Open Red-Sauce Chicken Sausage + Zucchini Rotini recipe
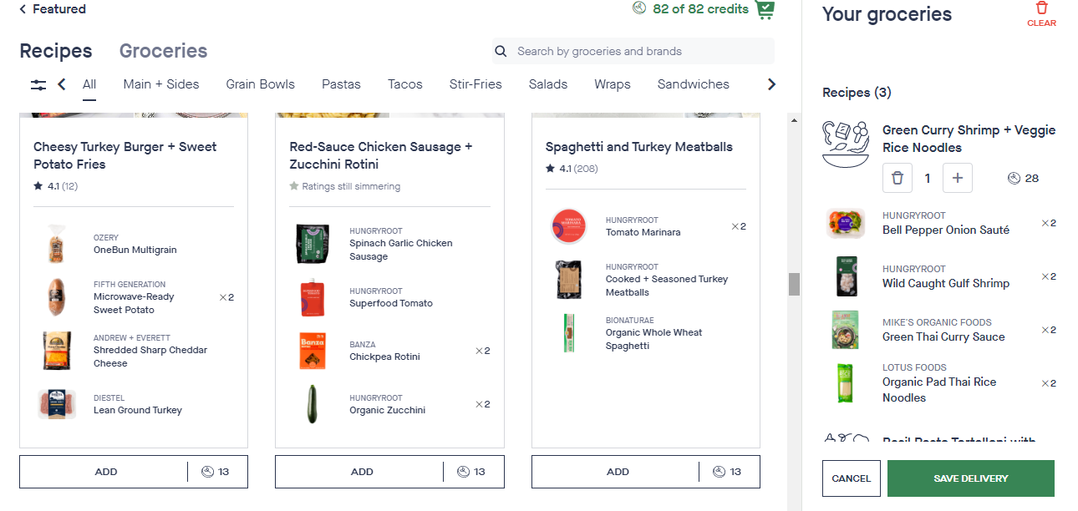Screen dimensions: 1078x511 (x=381, y=155)
